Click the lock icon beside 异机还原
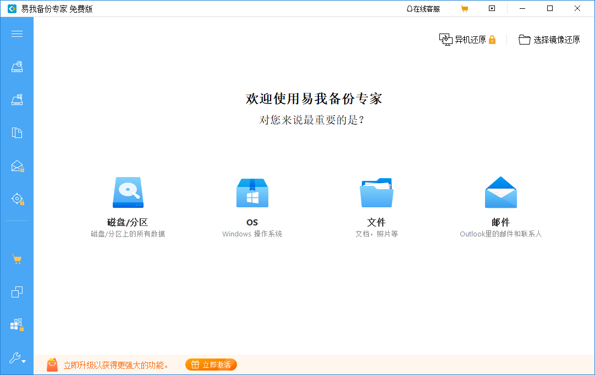This screenshot has width=595, height=375. (492, 40)
